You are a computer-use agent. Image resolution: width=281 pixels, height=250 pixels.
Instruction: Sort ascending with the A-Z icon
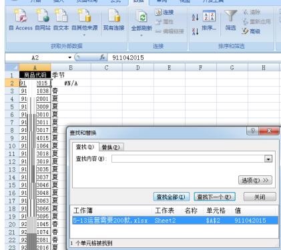coord(195,17)
